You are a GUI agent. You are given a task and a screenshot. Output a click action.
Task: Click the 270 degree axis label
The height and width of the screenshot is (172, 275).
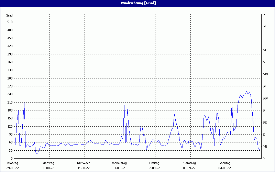pos(9,86)
